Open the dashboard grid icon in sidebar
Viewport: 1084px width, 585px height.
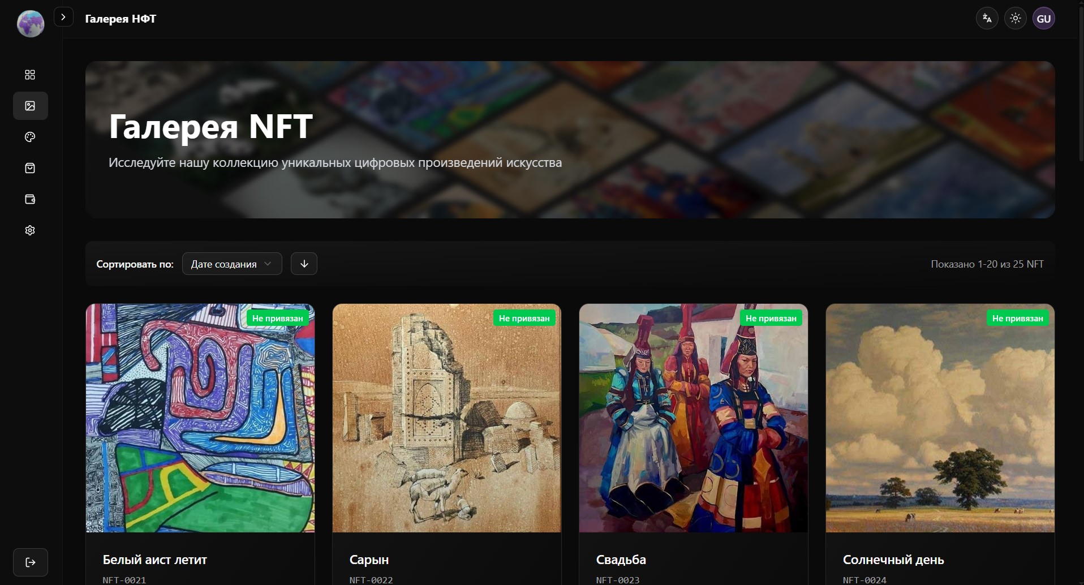[30, 75]
